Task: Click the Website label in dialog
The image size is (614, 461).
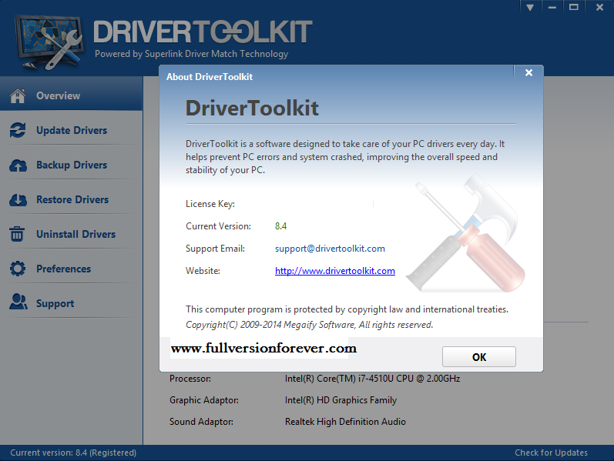Action: [x=203, y=271]
